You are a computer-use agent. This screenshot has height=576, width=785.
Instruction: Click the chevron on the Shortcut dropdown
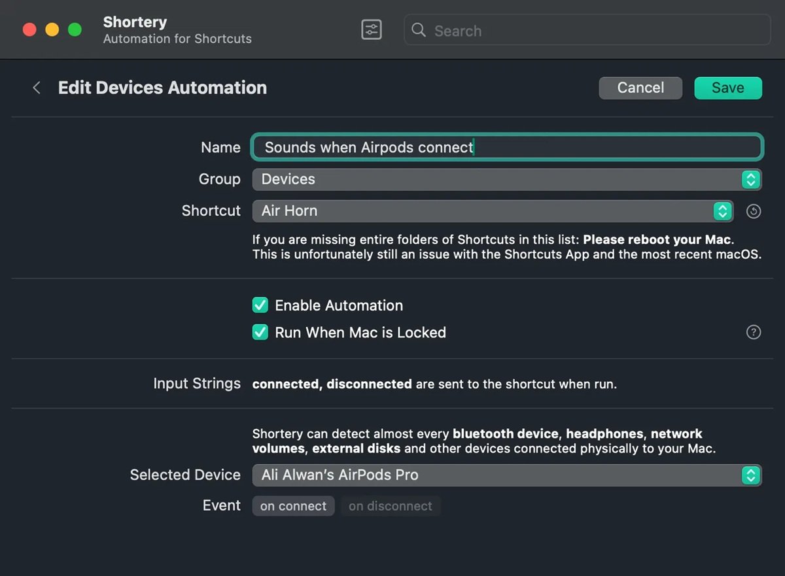pos(722,211)
